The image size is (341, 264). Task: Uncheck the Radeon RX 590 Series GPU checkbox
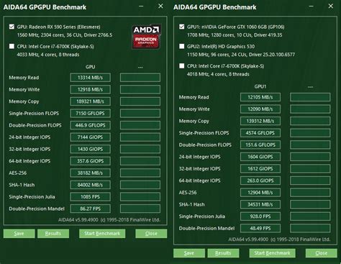coord(12,27)
